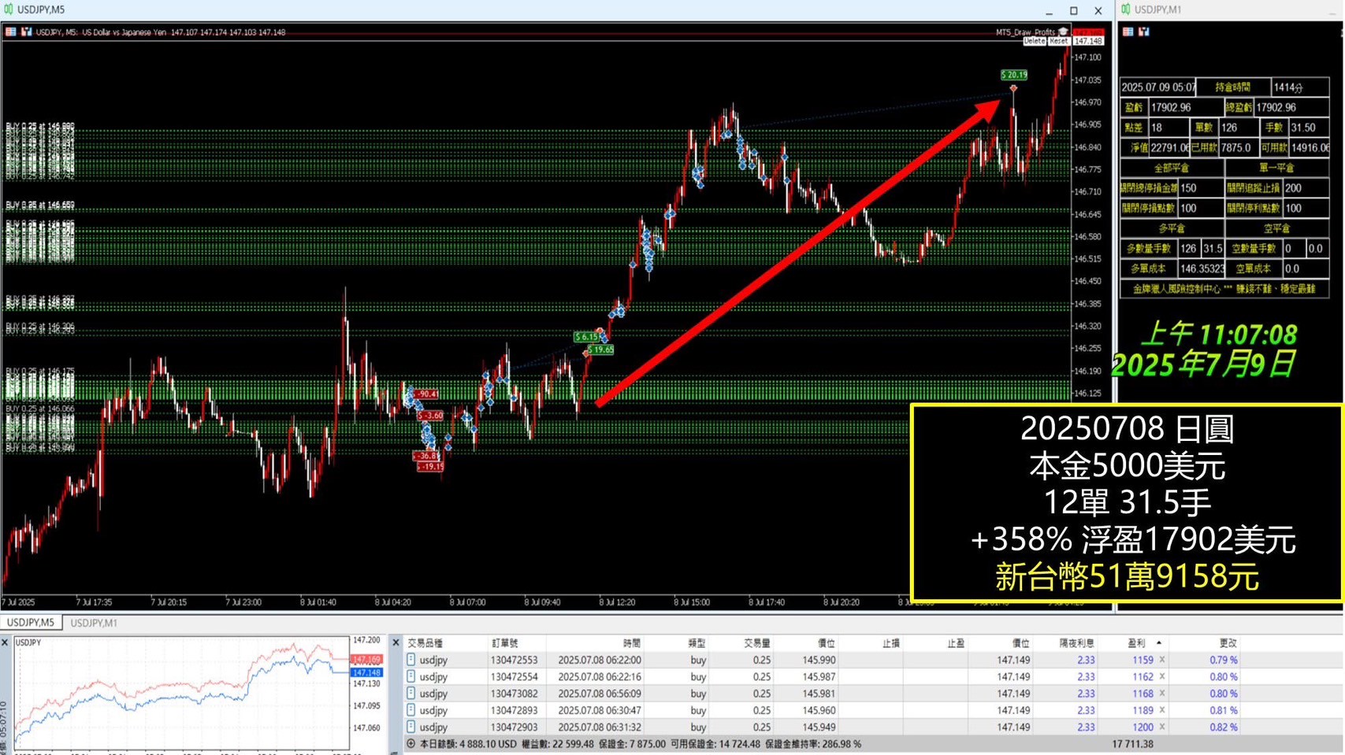Click the candlestick icon beside USDJPY,M5 chart title

click(x=27, y=32)
